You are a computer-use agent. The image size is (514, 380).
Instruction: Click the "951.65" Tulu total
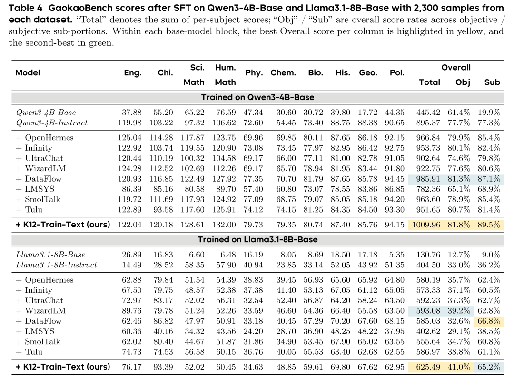[x=428, y=210]
